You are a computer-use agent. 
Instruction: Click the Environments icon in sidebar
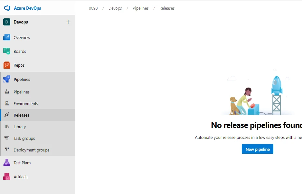(x=7, y=103)
